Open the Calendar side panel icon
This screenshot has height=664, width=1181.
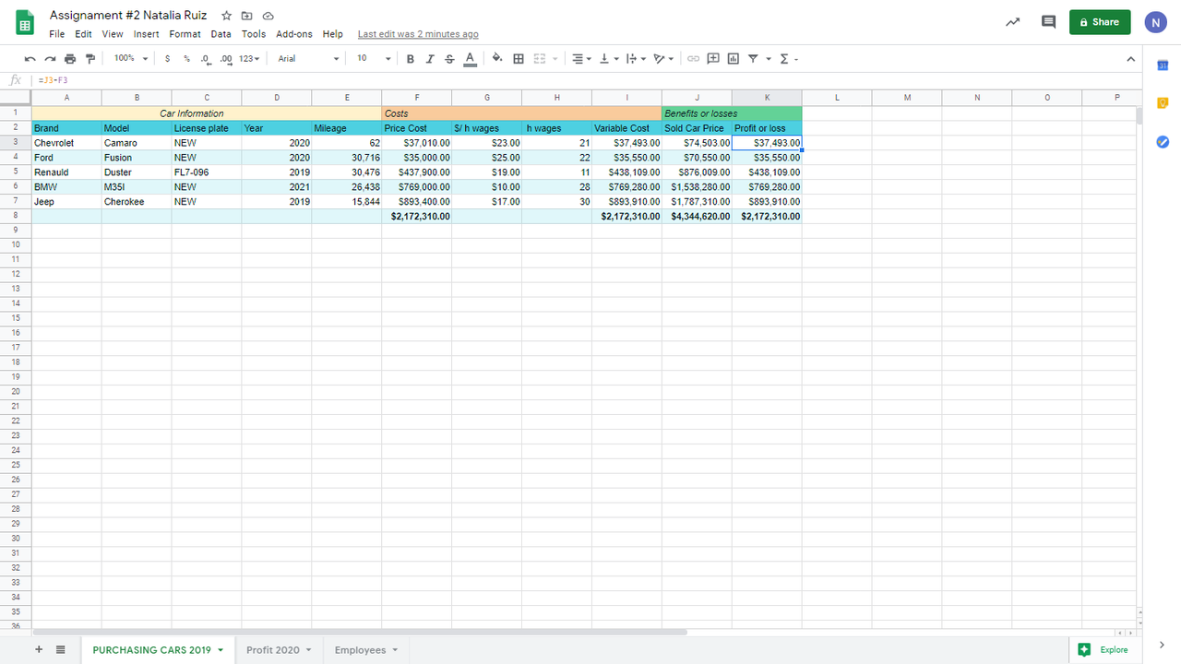(1163, 65)
